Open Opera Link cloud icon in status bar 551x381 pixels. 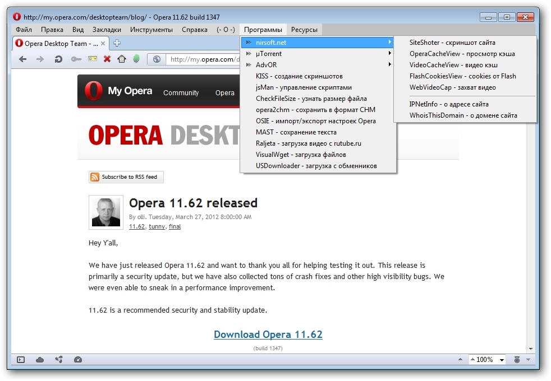[40, 360]
